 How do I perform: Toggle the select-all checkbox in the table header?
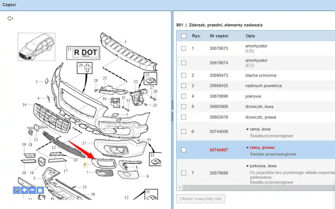(183, 36)
